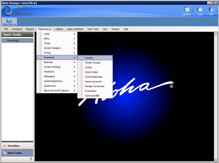Click the Favorites star icon

click(x=5, y=146)
